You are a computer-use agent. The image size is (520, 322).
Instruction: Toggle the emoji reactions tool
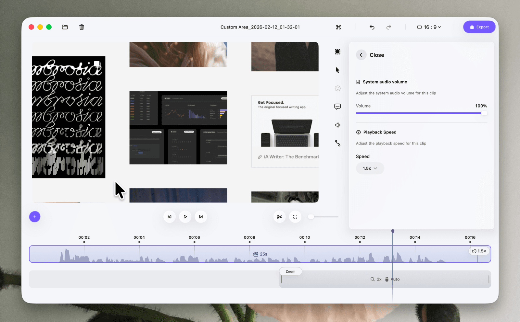click(338, 88)
